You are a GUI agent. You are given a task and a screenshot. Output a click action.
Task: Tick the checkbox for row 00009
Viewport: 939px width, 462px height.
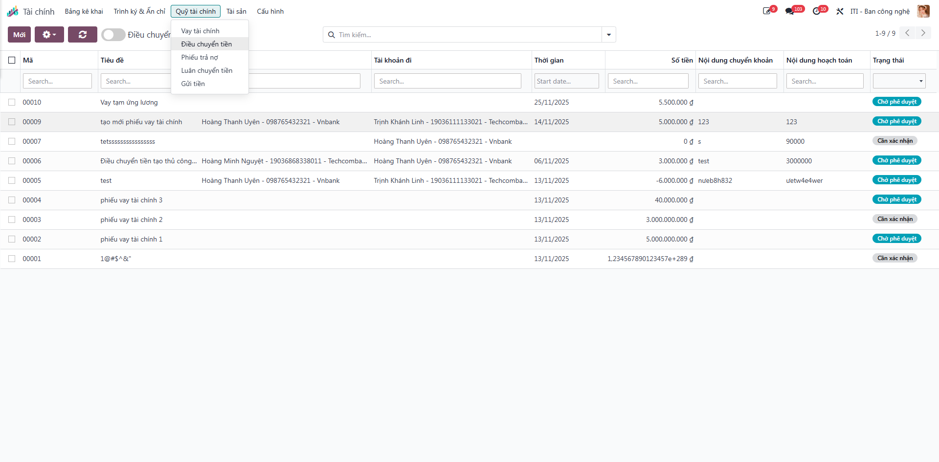[12, 122]
